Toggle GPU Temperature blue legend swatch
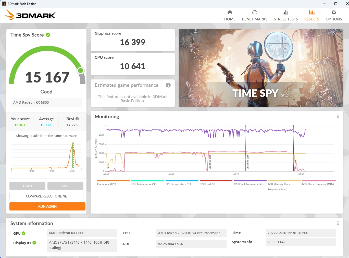The image size is (349, 258). click(182, 181)
